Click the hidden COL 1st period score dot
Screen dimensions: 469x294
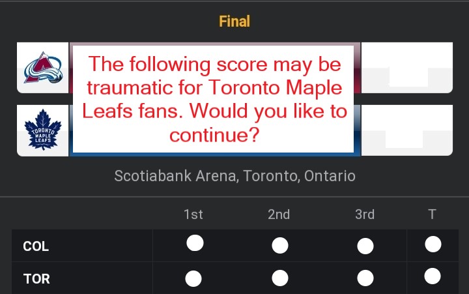pos(195,243)
